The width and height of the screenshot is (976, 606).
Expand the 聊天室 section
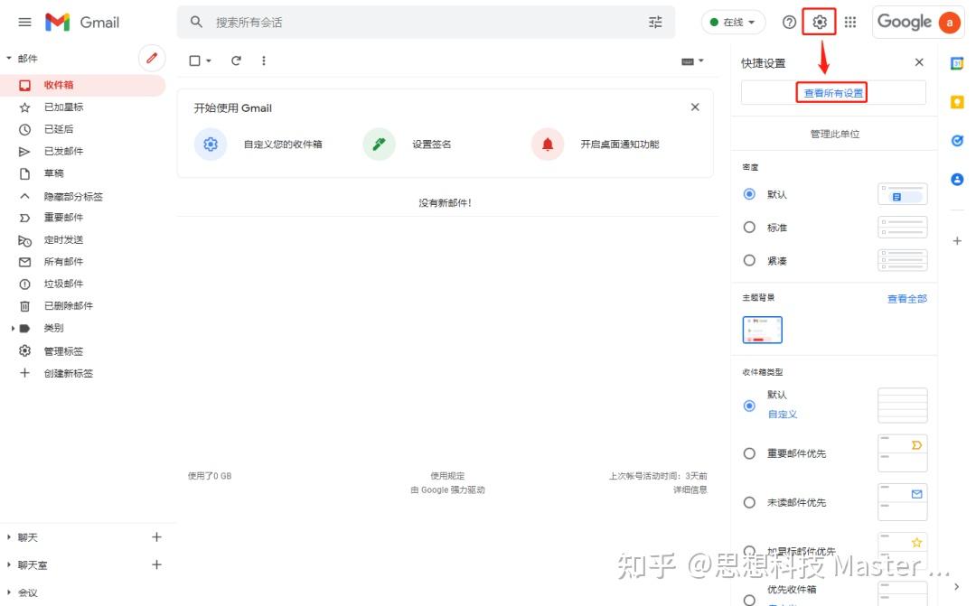pos(9,565)
